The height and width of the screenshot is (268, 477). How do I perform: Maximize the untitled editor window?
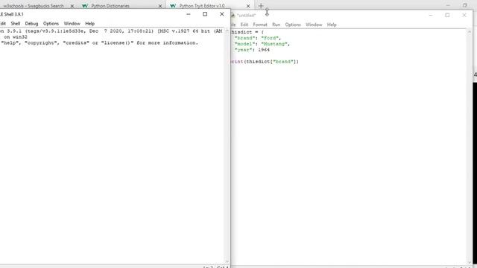(x=447, y=15)
